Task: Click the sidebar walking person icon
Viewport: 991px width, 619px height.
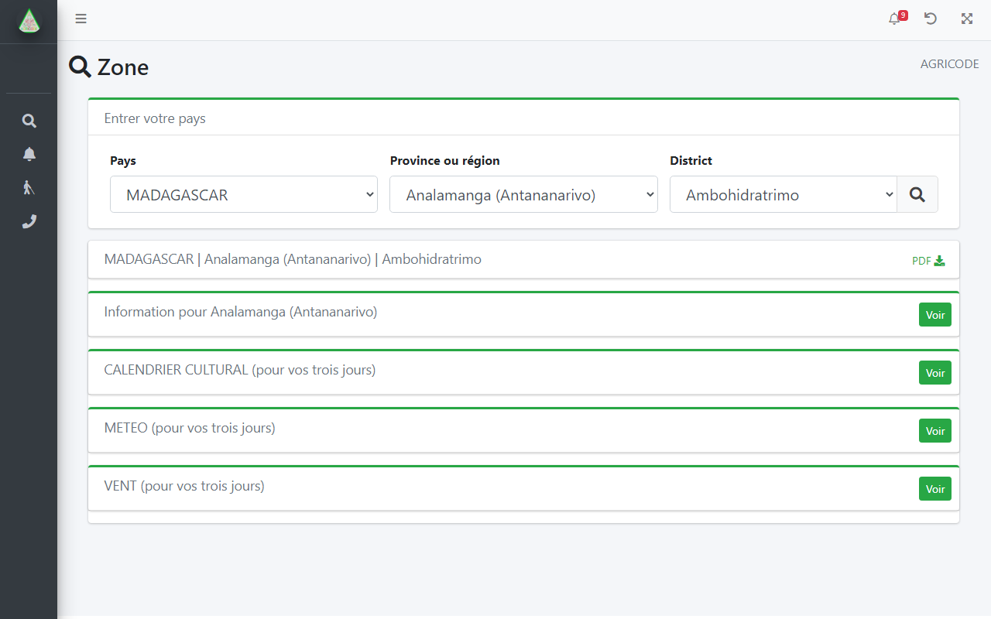Action: [29, 187]
